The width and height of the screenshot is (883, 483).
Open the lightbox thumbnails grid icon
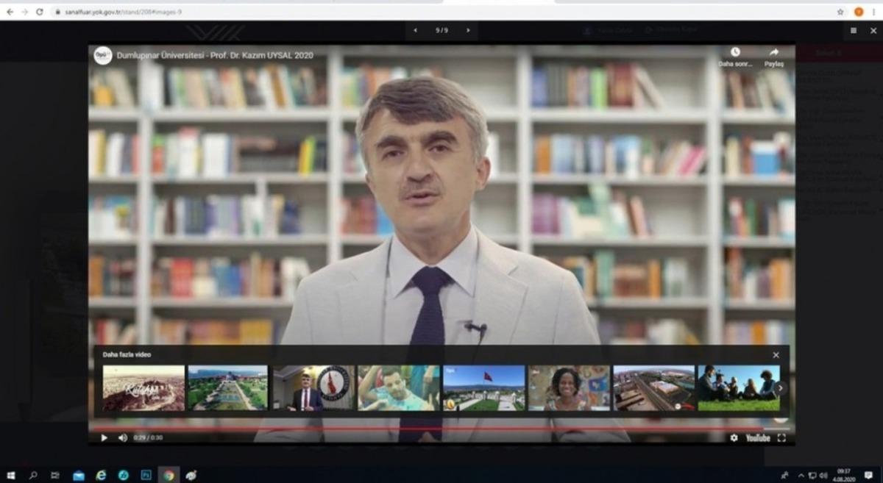854,31
